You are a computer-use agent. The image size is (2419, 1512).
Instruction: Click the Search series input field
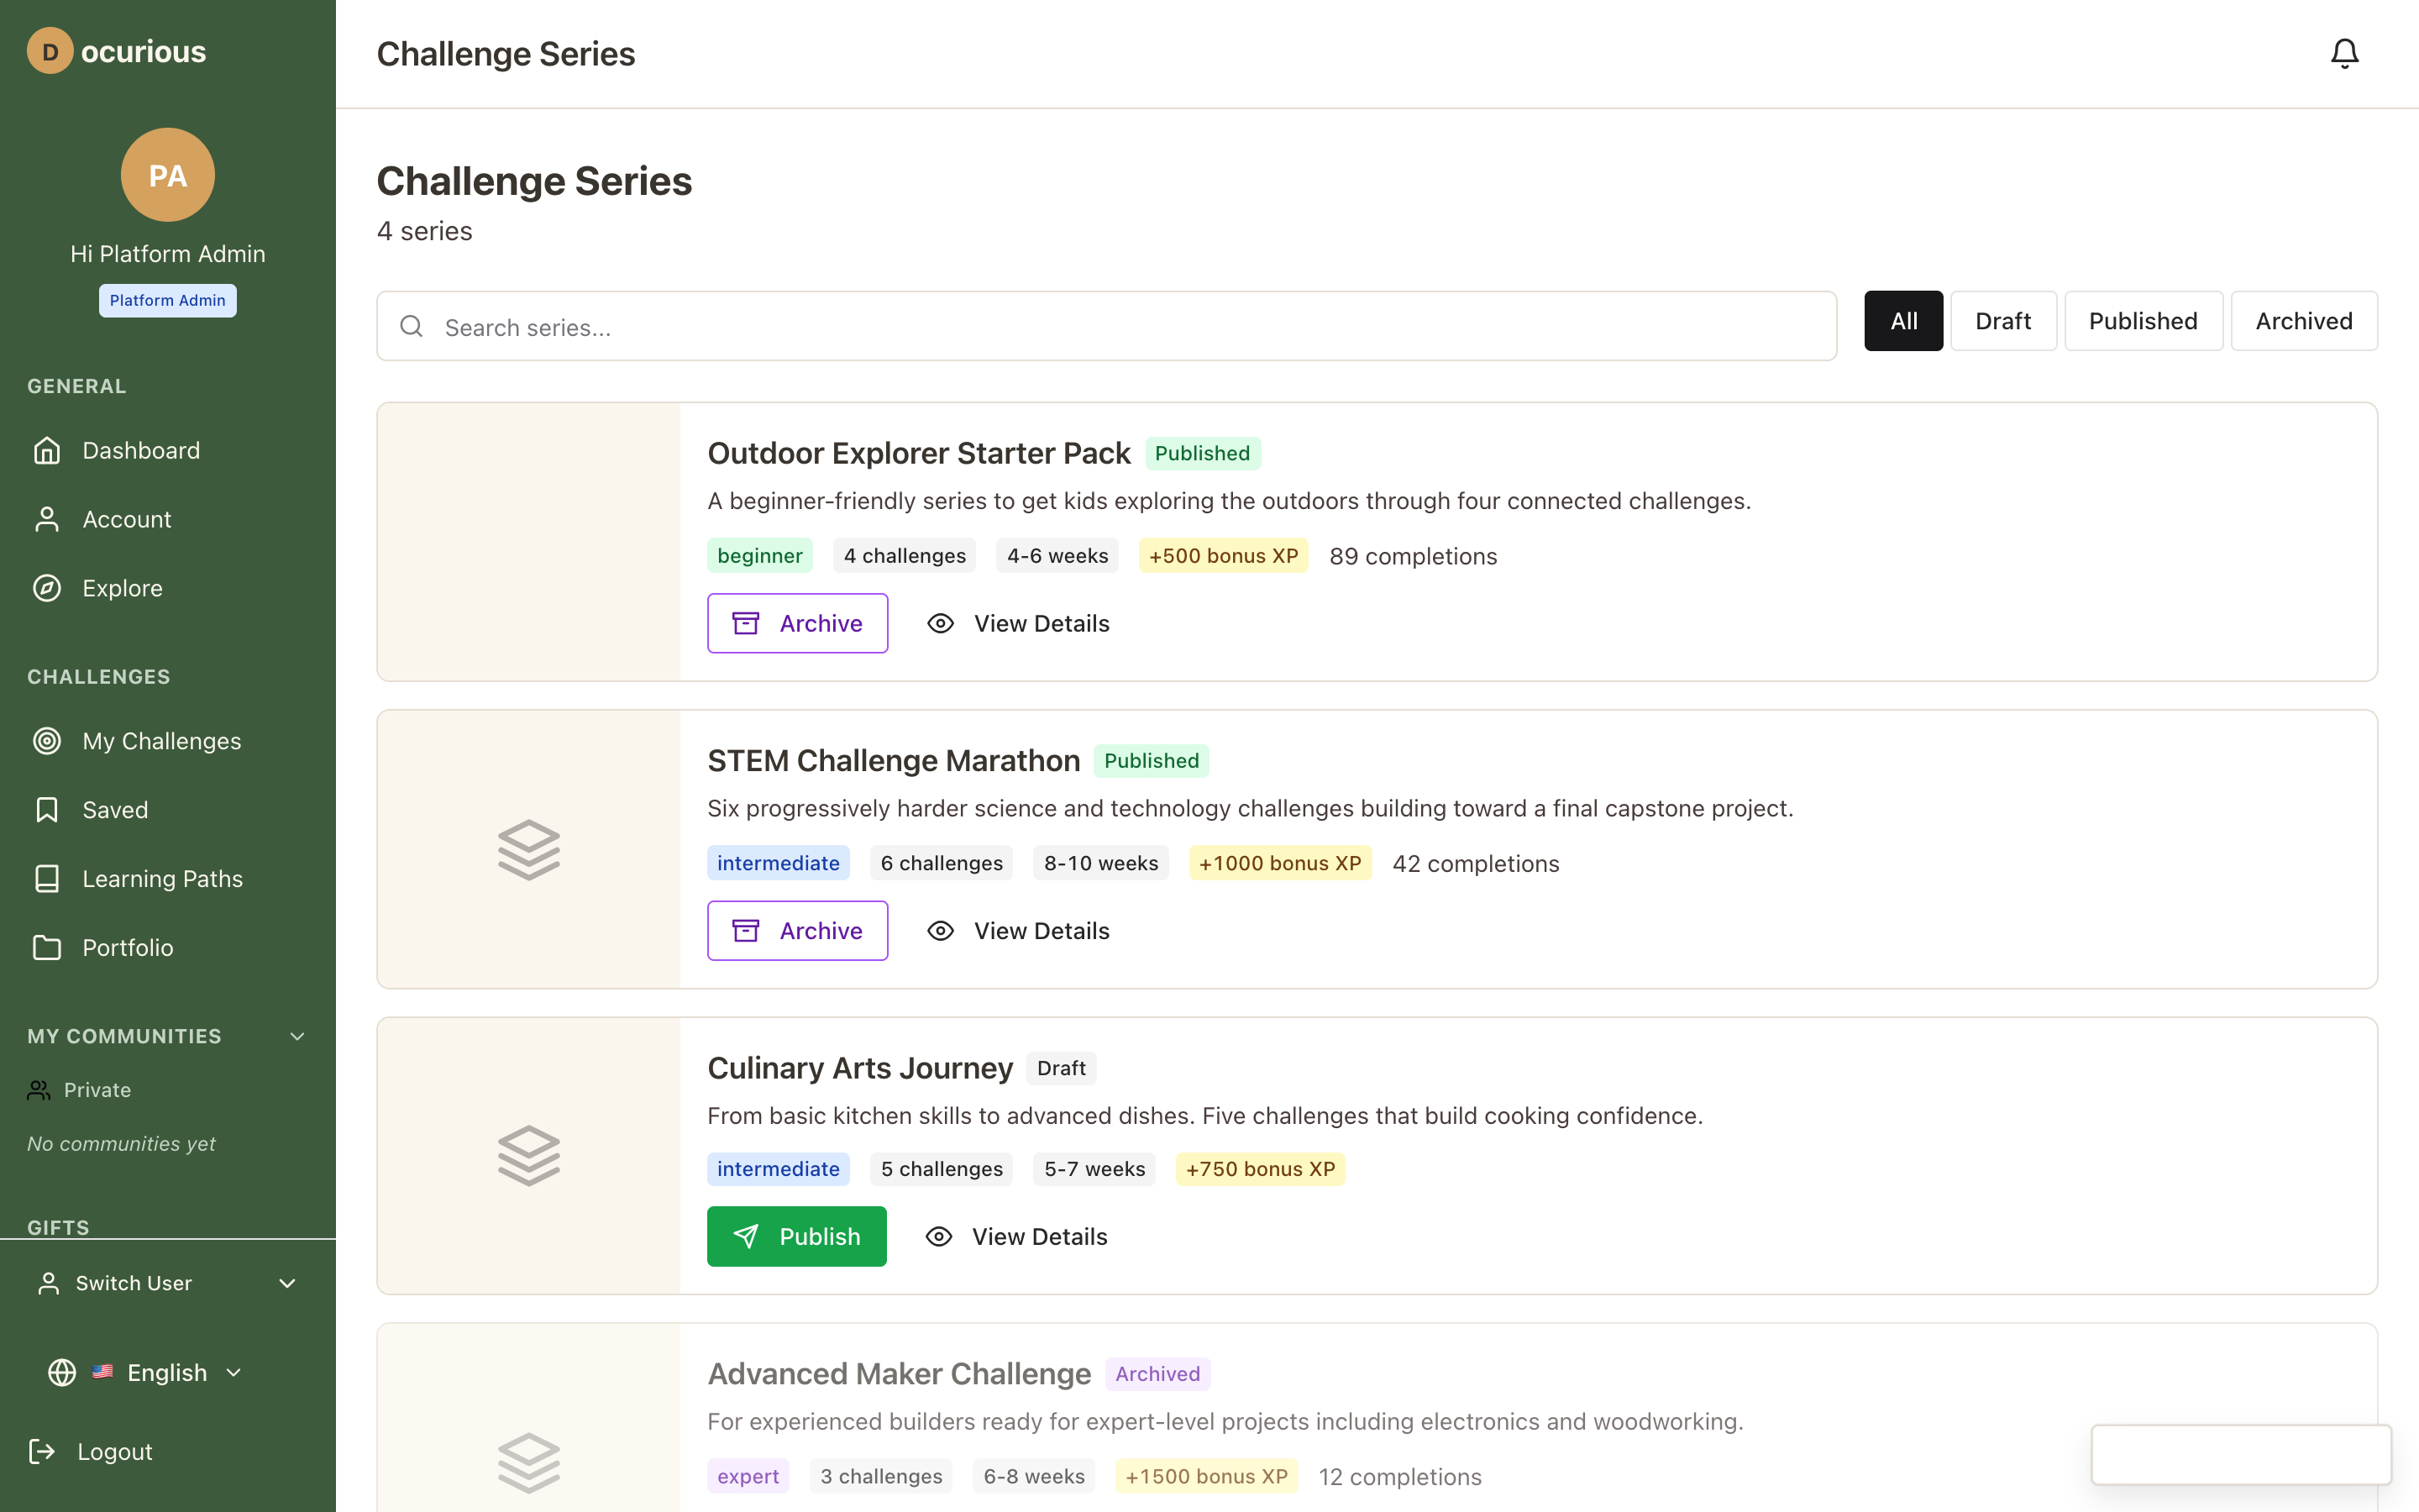(1105, 327)
